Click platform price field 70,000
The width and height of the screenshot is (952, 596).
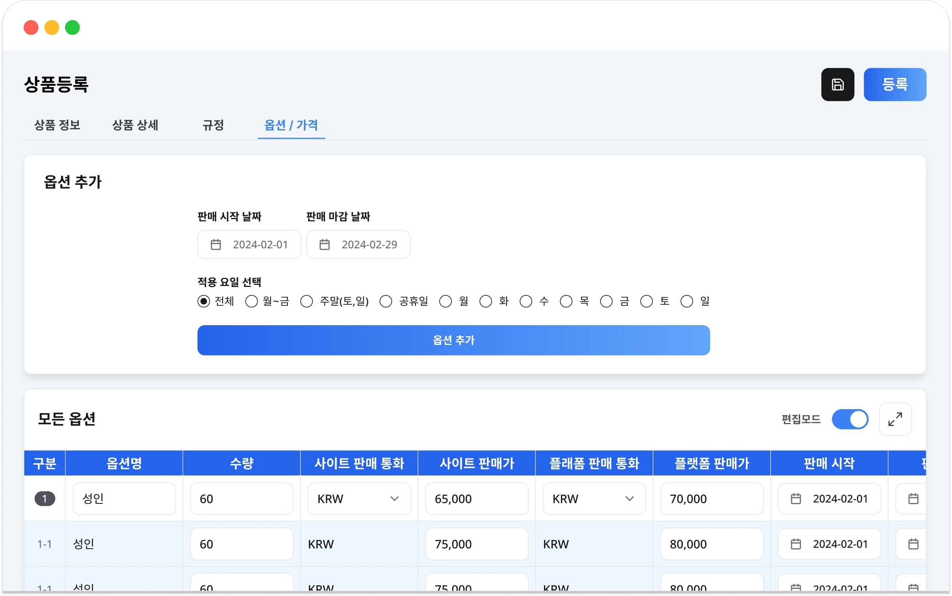click(x=712, y=499)
